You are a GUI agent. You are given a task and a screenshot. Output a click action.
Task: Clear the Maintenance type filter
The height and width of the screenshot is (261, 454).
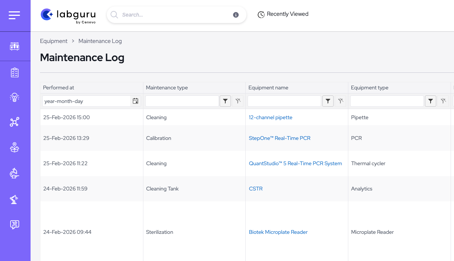click(238, 101)
